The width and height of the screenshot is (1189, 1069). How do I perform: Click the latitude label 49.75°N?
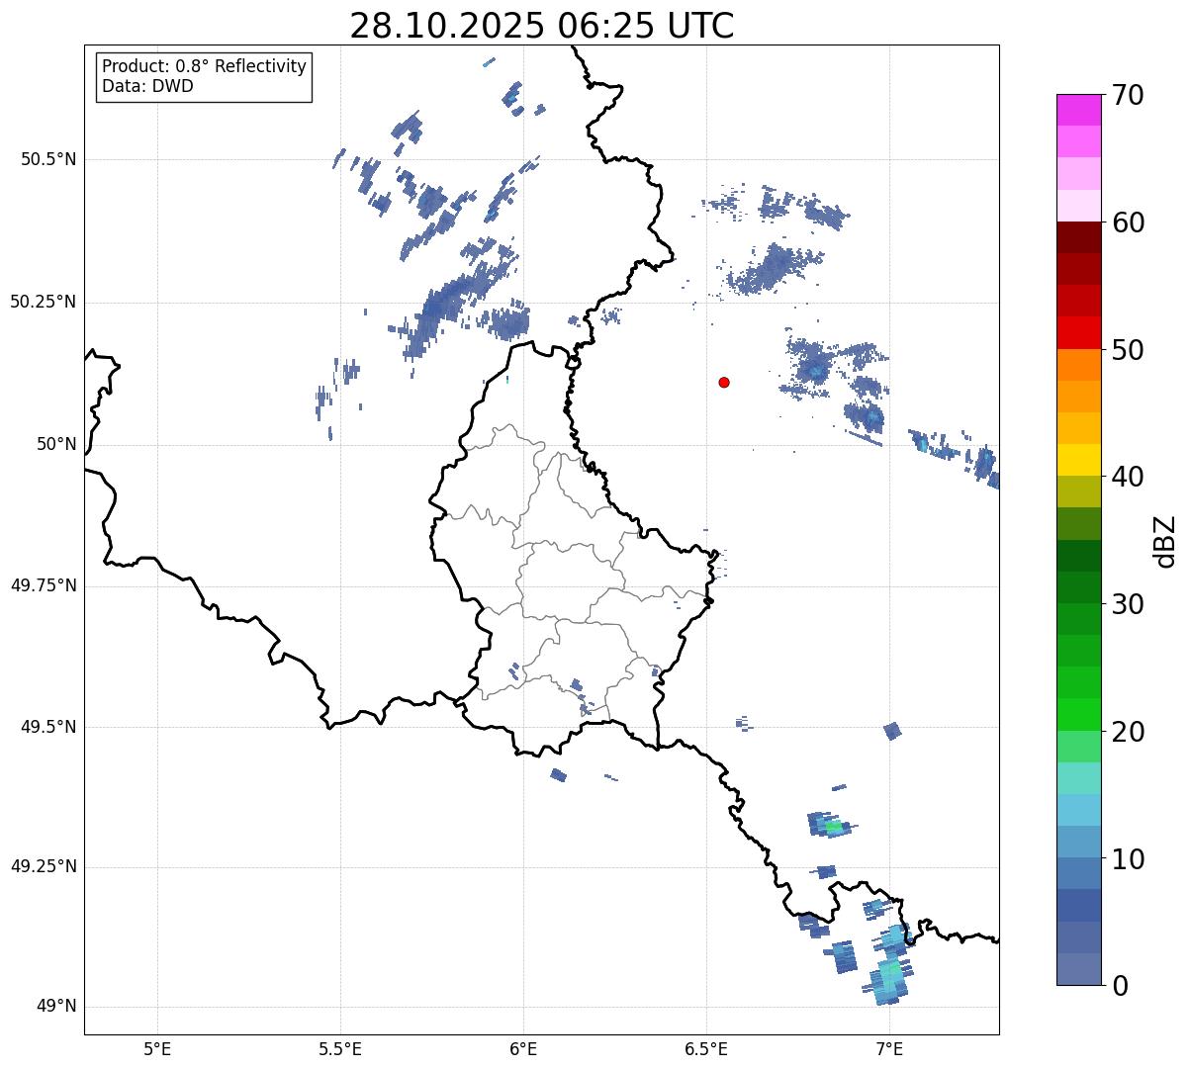click(x=44, y=585)
